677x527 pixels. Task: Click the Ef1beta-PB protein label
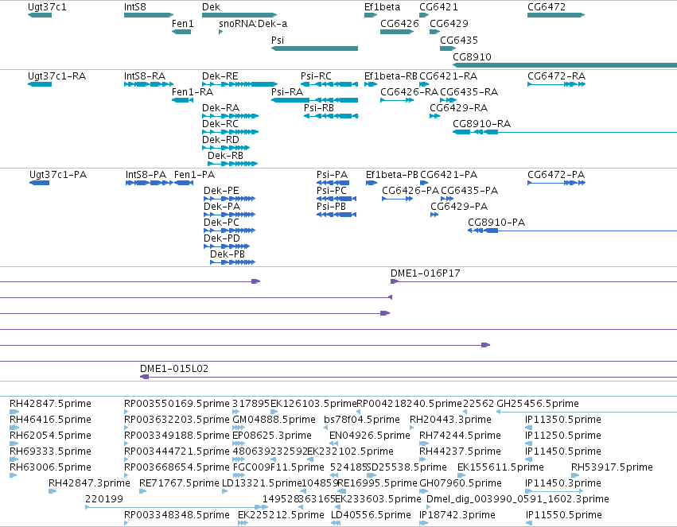click(392, 175)
